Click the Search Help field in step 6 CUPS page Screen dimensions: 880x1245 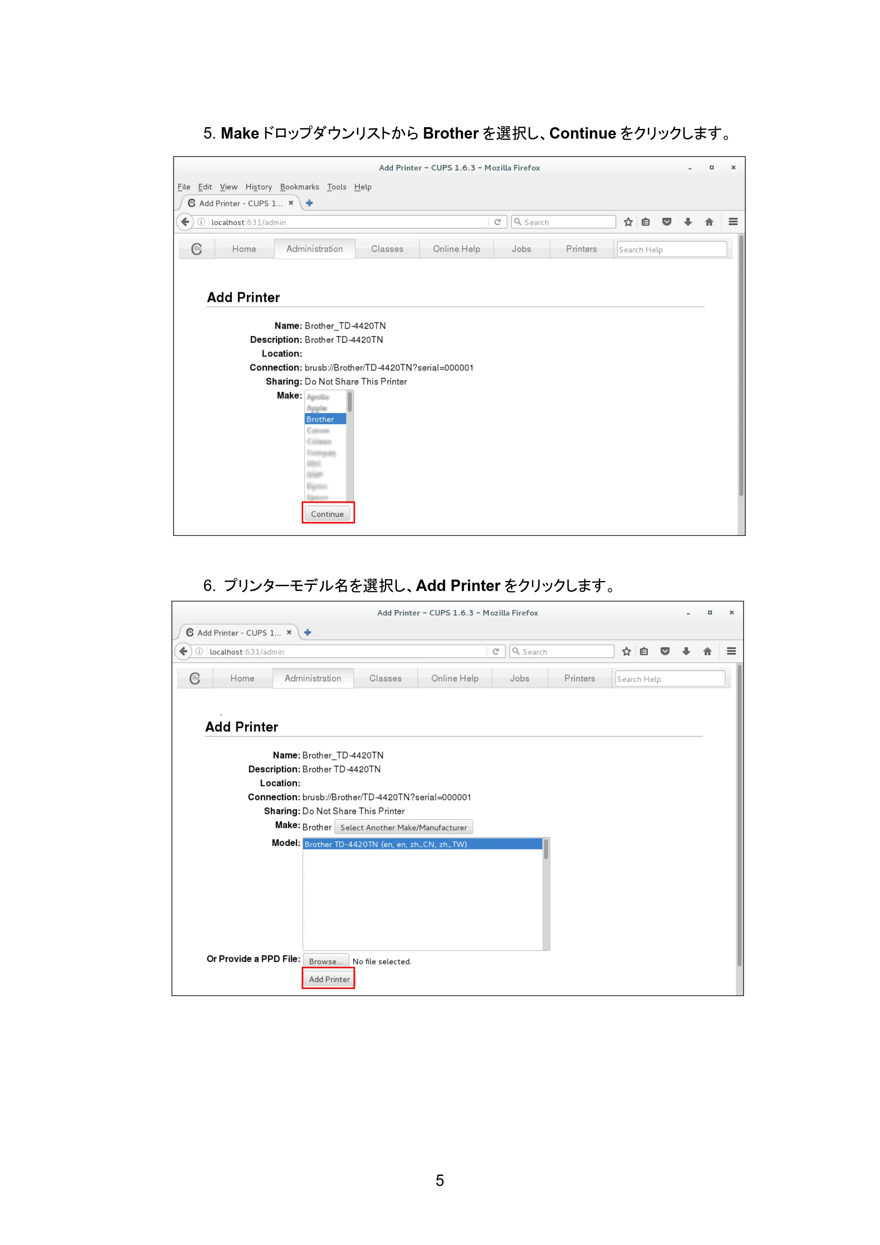(670, 678)
